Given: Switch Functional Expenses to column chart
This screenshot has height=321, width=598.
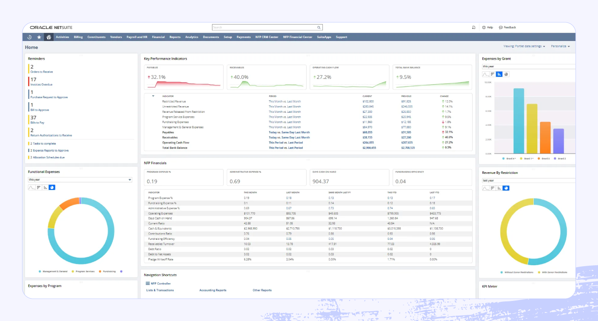Looking at the screenshot, I should [x=45, y=188].
